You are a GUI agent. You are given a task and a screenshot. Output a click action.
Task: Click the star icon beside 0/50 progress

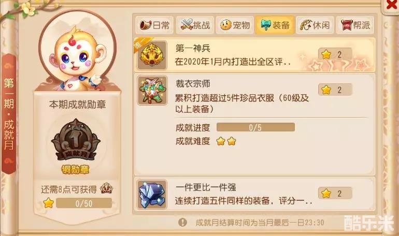pos(48,203)
